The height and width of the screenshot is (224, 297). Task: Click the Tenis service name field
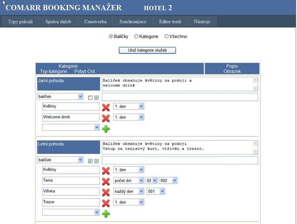coord(71,181)
